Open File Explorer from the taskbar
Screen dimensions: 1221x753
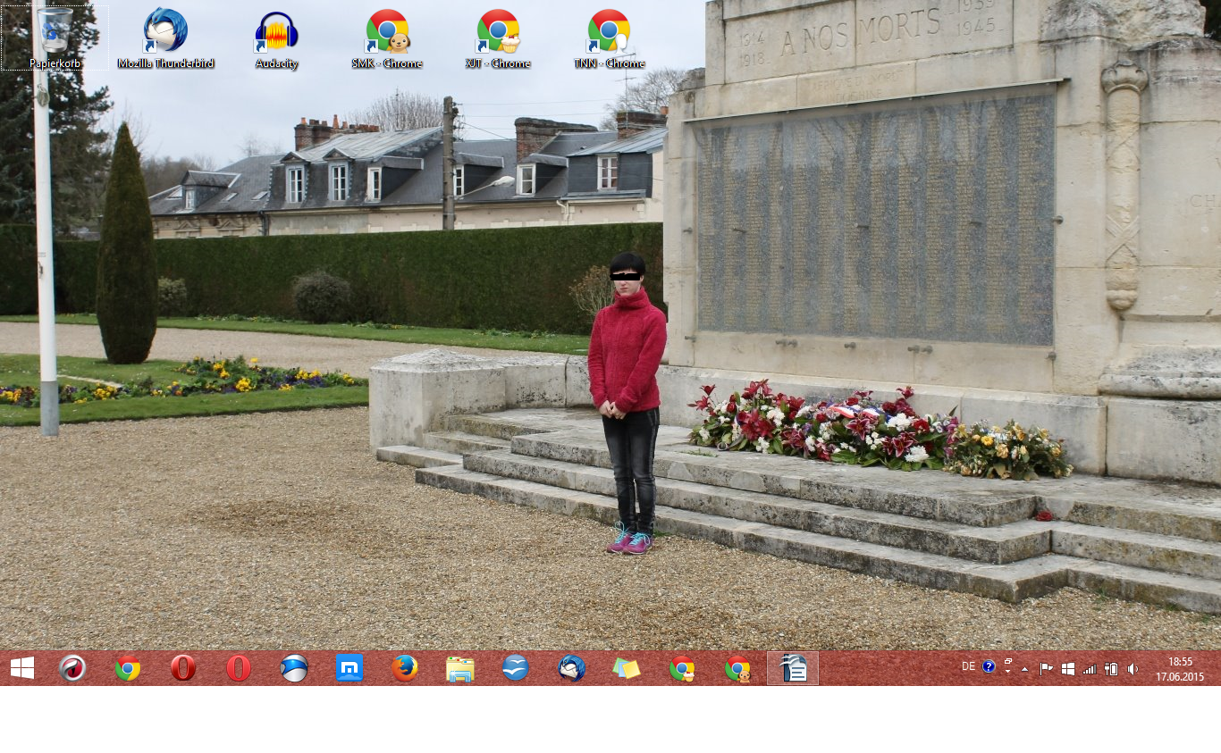click(460, 668)
